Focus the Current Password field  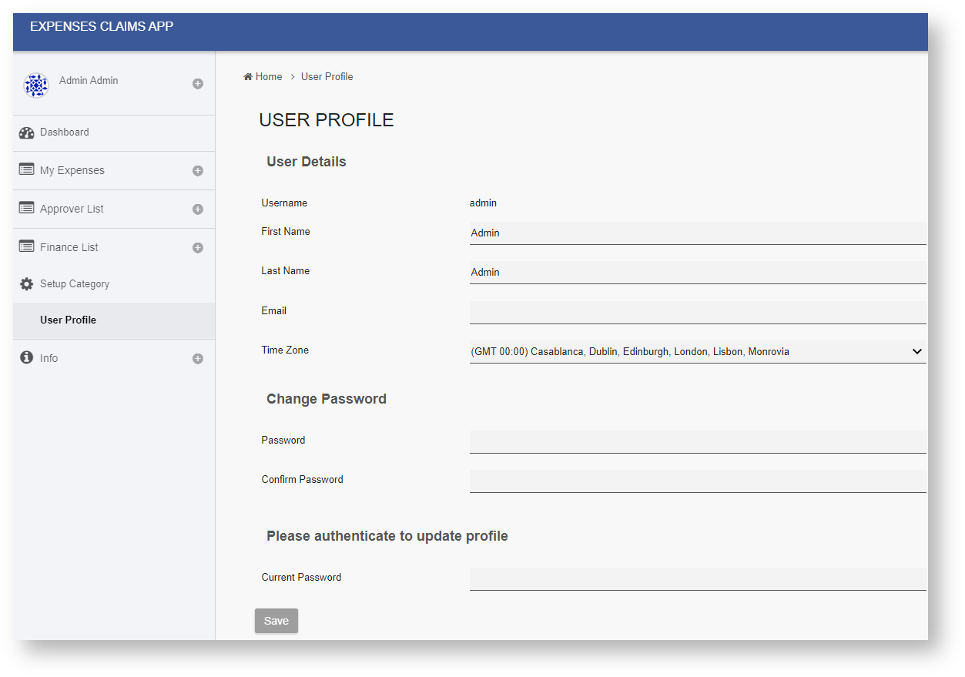(697, 578)
